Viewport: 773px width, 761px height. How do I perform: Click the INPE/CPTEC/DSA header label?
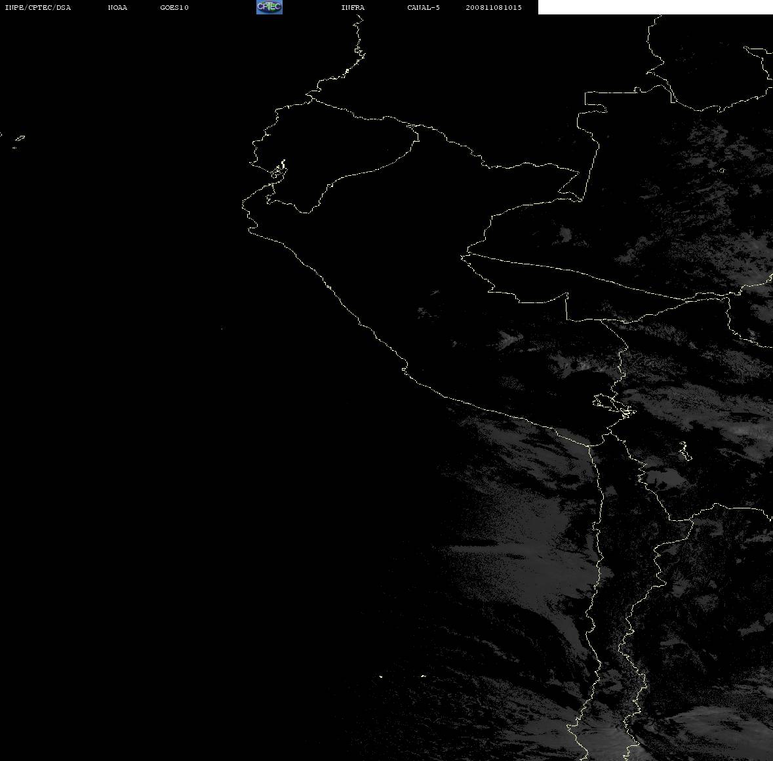[x=37, y=7]
